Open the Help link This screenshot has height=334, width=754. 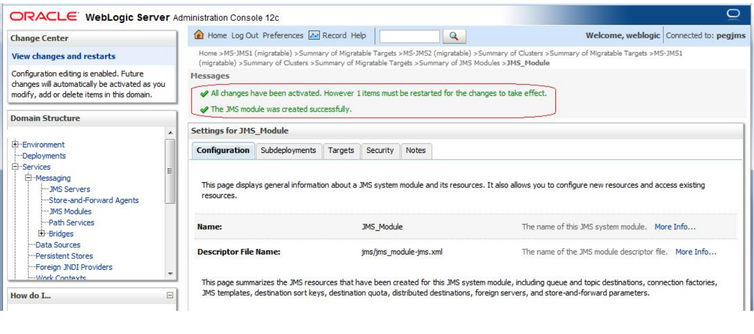tap(358, 36)
